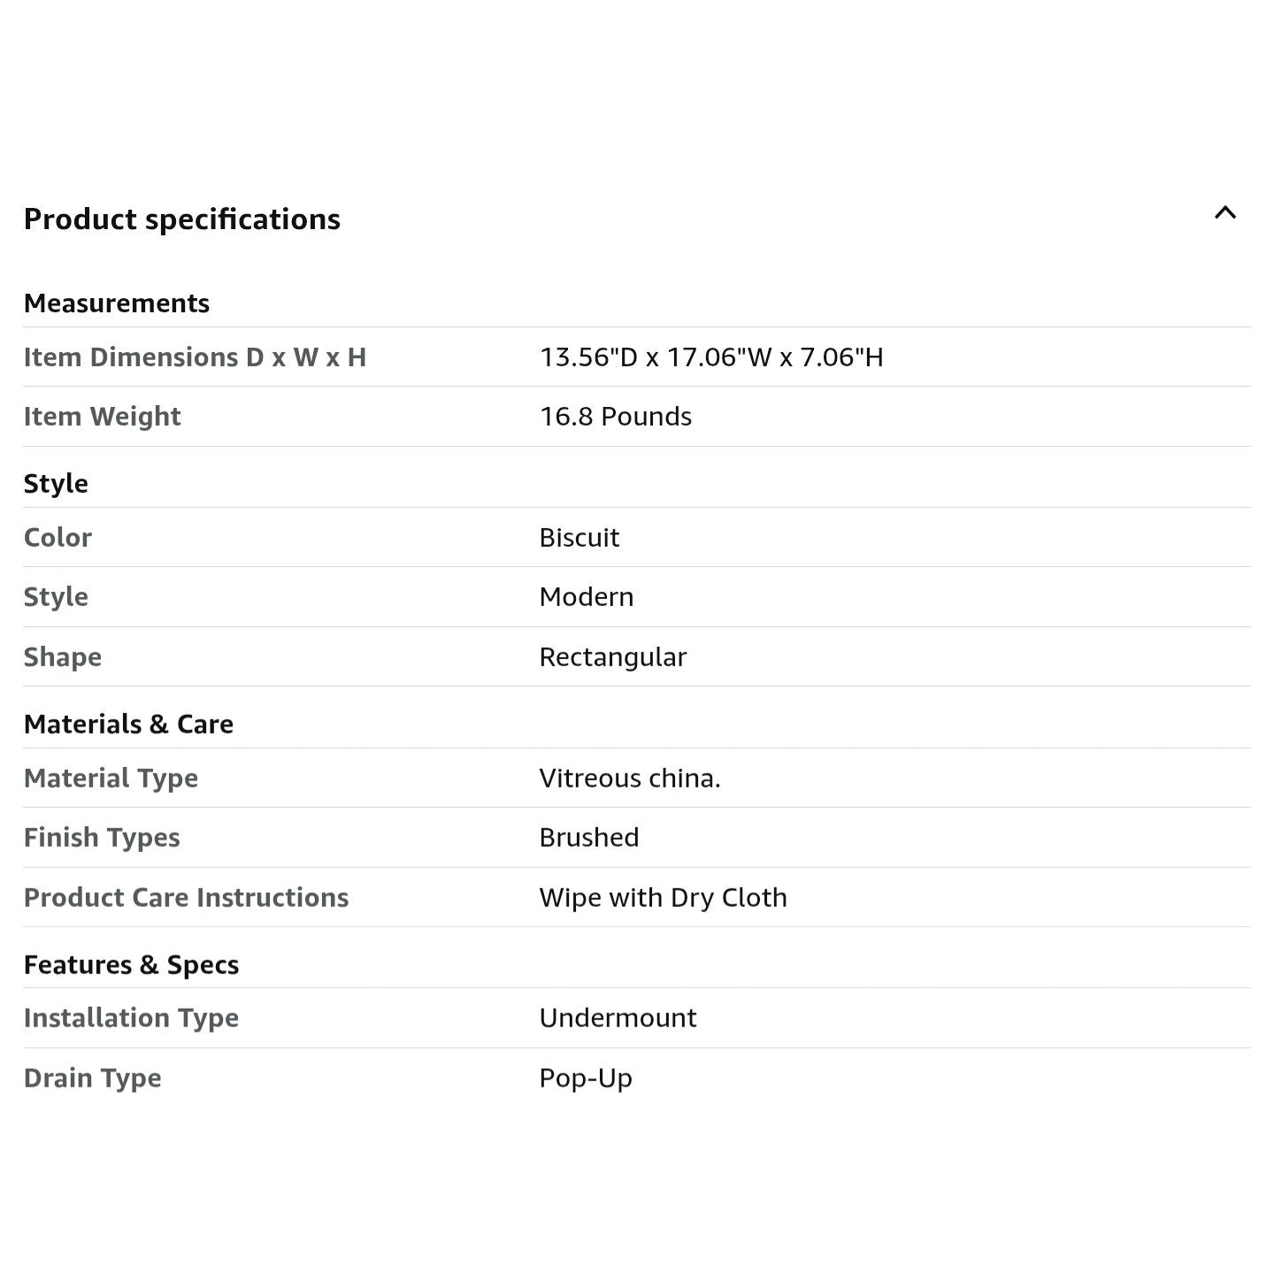Click the Materials & Care heading
The height and width of the screenshot is (1274, 1274).
click(x=128, y=725)
